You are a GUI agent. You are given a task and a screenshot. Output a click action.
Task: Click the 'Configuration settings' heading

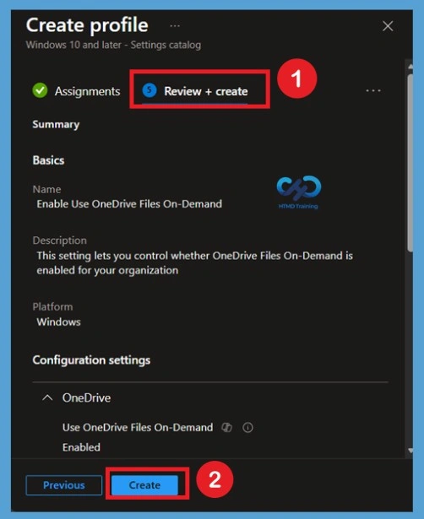[91, 360]
